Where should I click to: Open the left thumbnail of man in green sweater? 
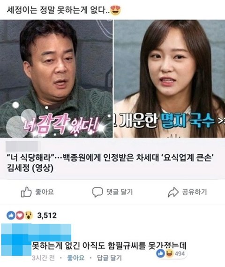click(x=56, y=79)
